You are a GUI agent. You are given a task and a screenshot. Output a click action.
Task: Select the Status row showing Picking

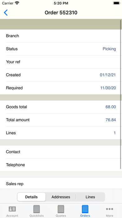coord(61,49)
